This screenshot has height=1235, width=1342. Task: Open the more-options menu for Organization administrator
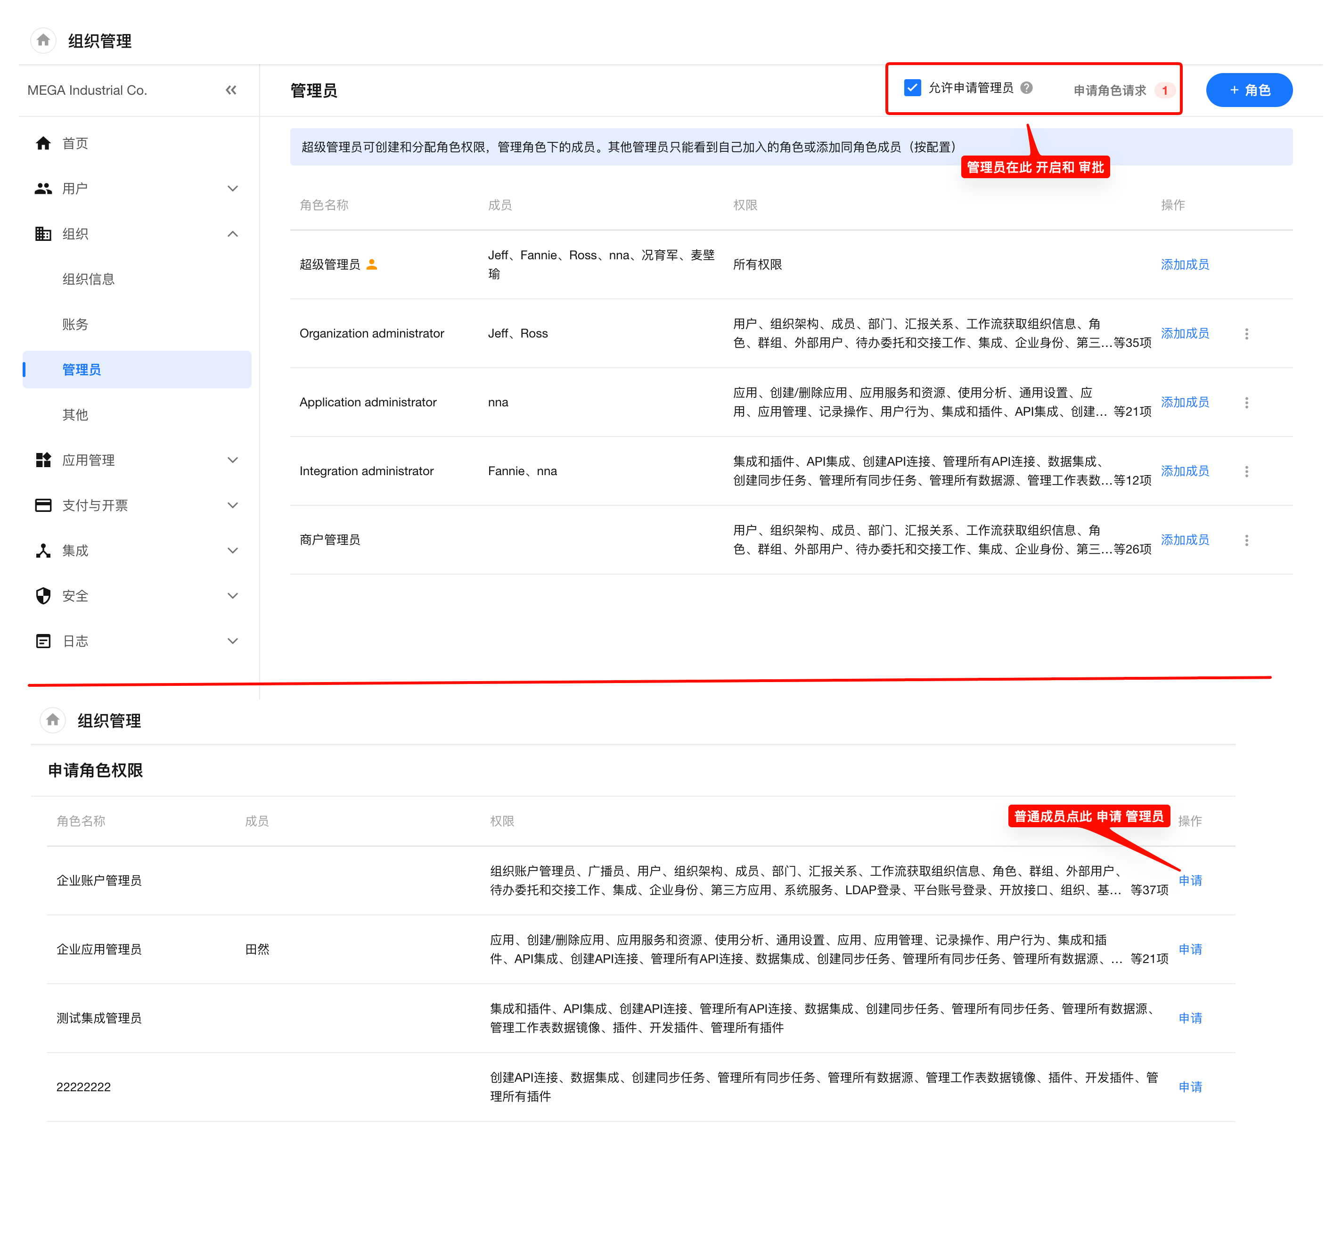coord(1246,333)
